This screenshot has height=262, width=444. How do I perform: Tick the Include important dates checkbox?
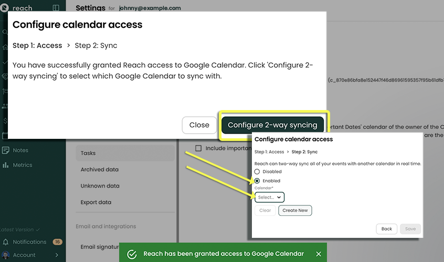click(198, 148)
